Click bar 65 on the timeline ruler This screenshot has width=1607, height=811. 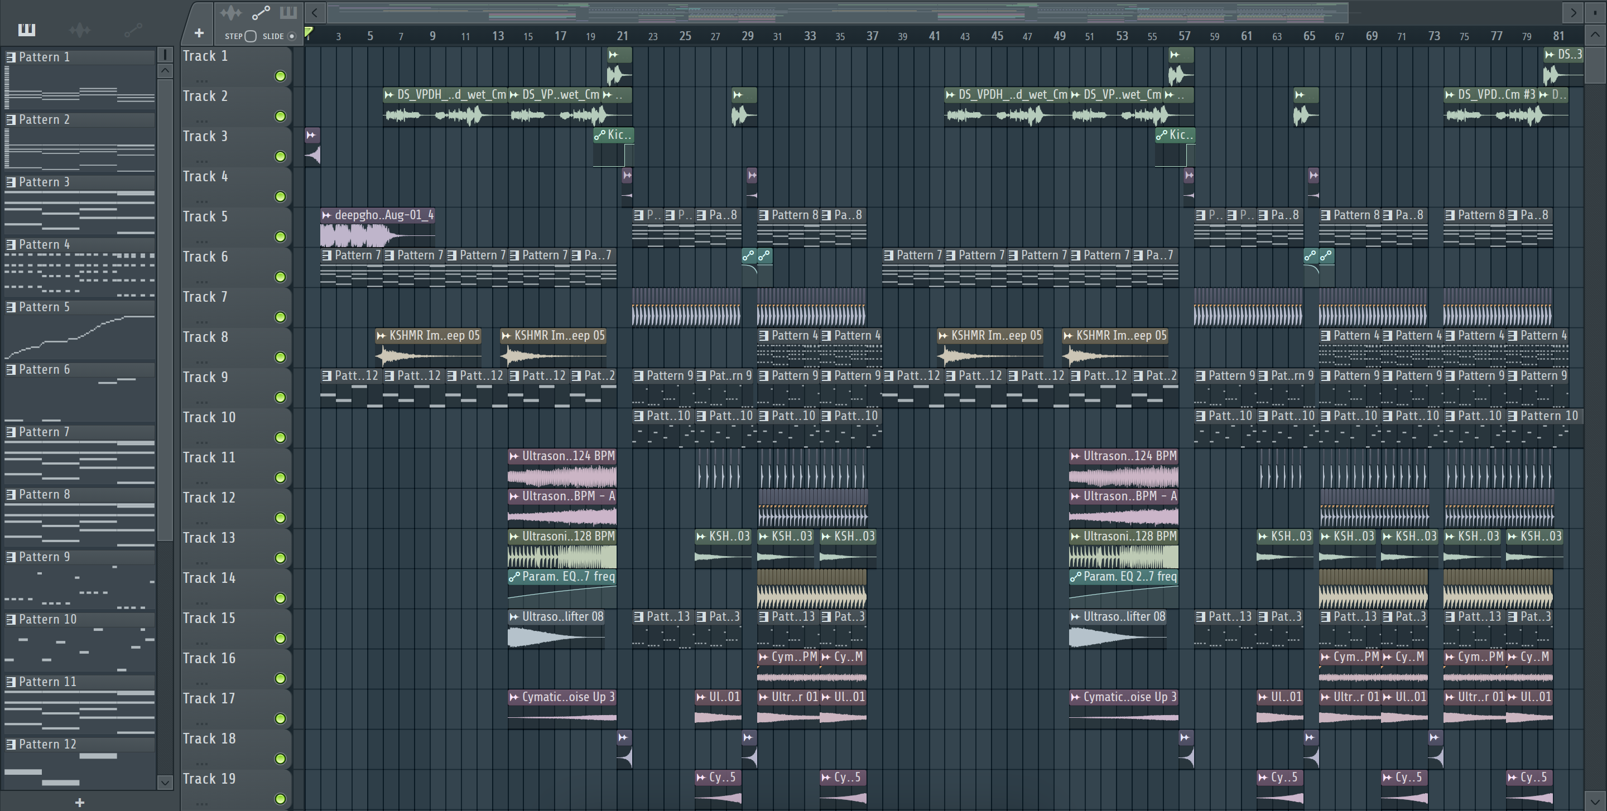click(1309, 36)
